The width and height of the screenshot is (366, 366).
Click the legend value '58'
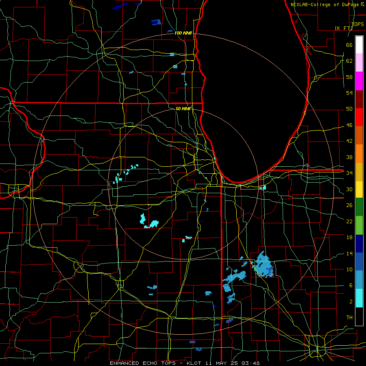click(x=349, y=77)
